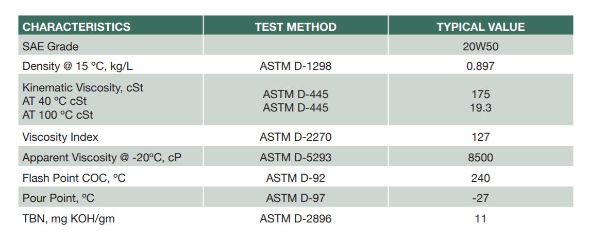Select the Viscosity Index label

60,137
